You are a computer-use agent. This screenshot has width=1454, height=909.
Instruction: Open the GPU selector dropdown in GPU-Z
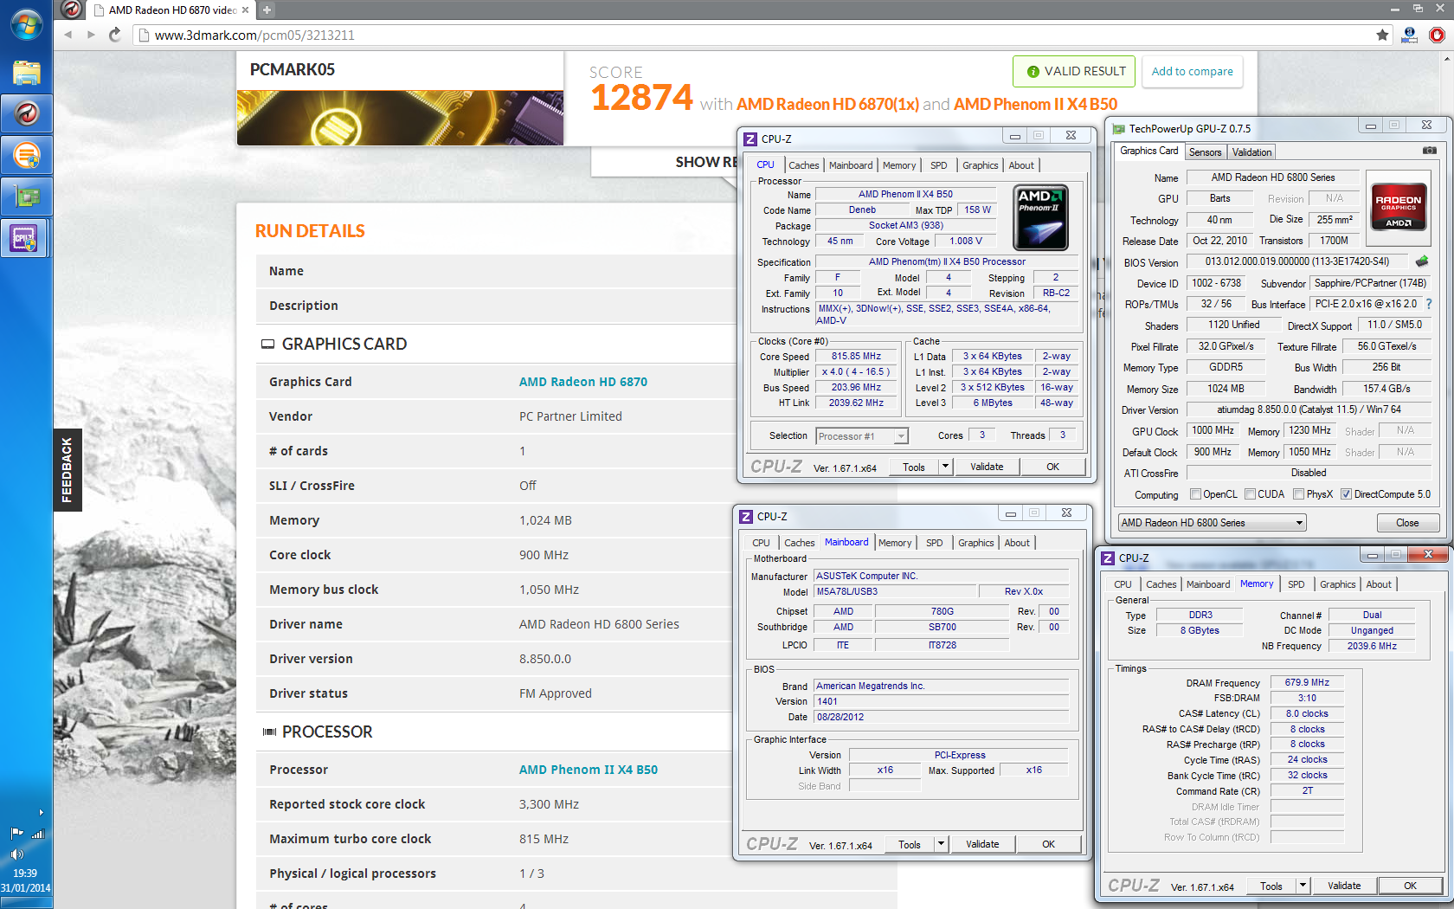1212,523
